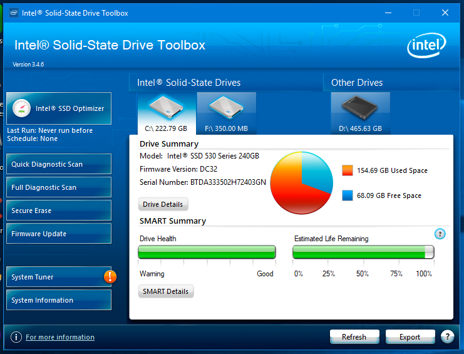This screenshot has height=354, width=464.
Task: Click the C: drive SSD icon
Action: (x=166, y=107)
